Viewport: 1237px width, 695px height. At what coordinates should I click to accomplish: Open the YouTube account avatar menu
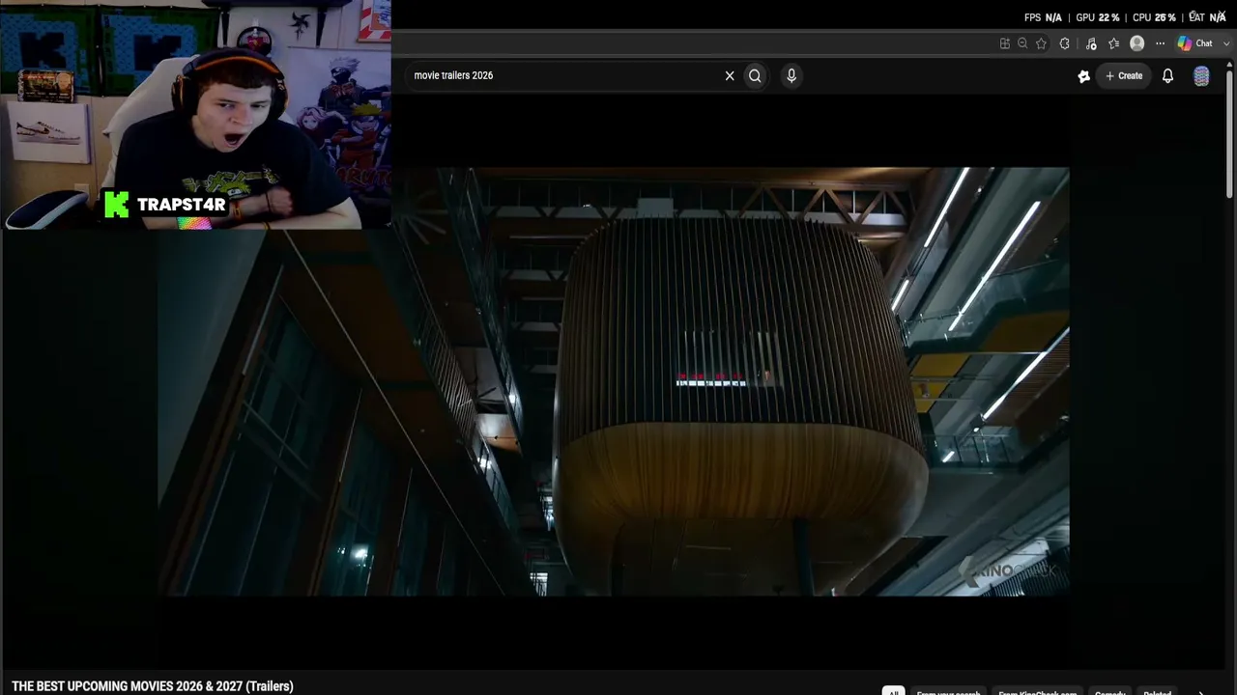click(x=1201, y=76)
